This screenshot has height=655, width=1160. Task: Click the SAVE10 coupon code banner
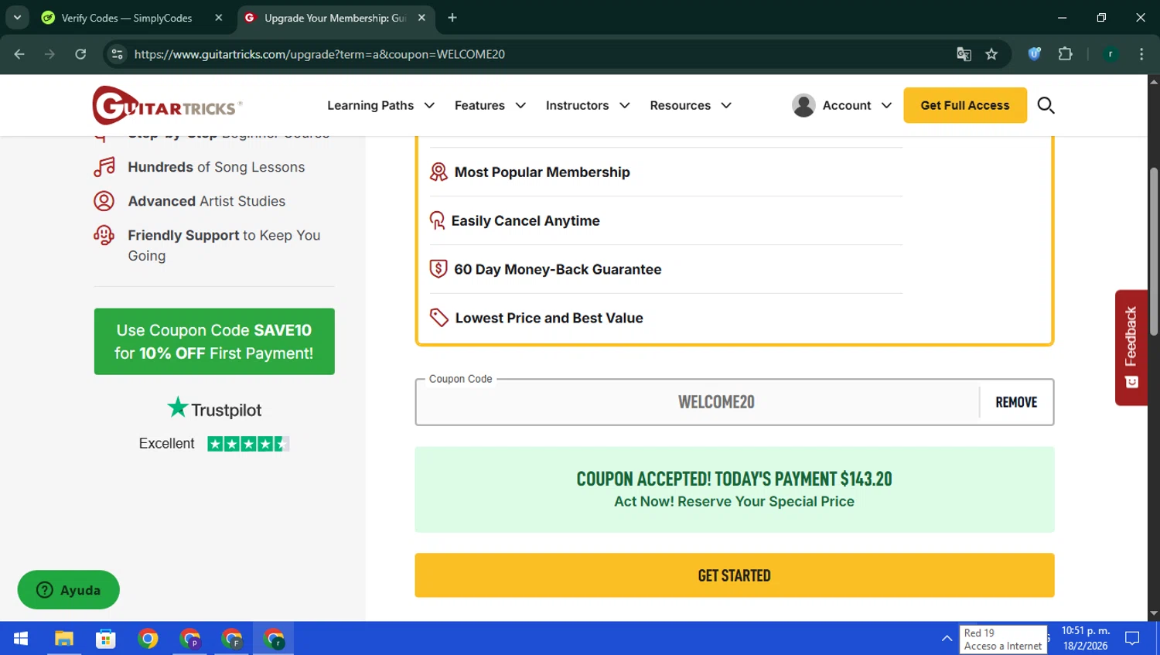214,342
